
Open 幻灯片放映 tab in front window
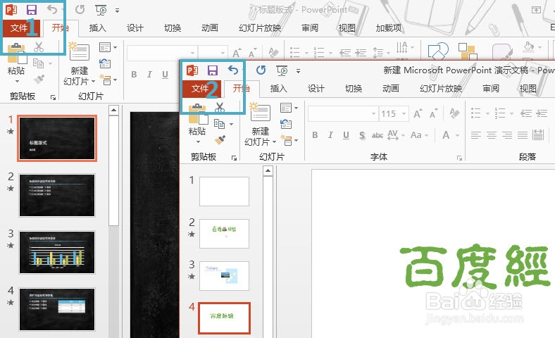coord(441,89)
